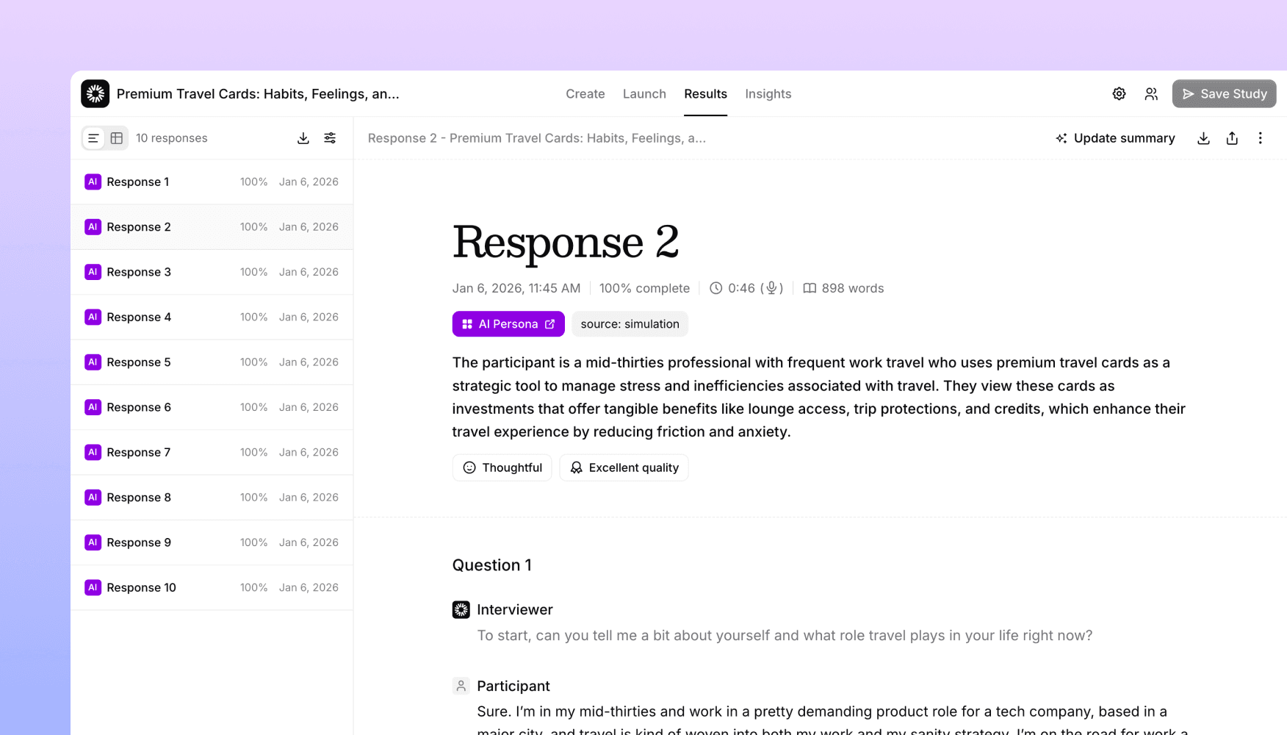
Task: Share Response 2 using the export icon
Action: click(x=1233, y=137)
